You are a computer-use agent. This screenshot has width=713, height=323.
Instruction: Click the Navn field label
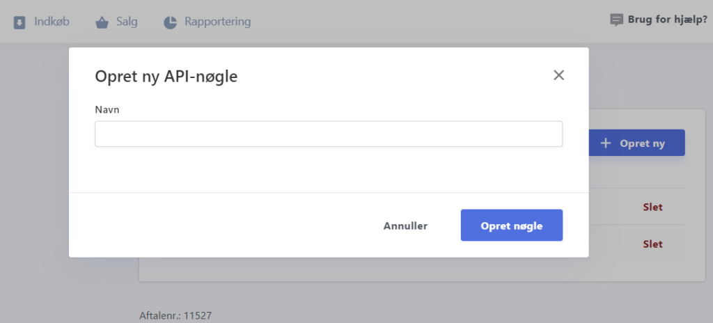click(x=104, y=109)
